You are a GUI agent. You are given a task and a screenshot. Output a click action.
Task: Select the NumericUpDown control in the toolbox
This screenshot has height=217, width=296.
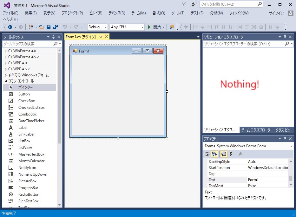(x=30, y=174)
